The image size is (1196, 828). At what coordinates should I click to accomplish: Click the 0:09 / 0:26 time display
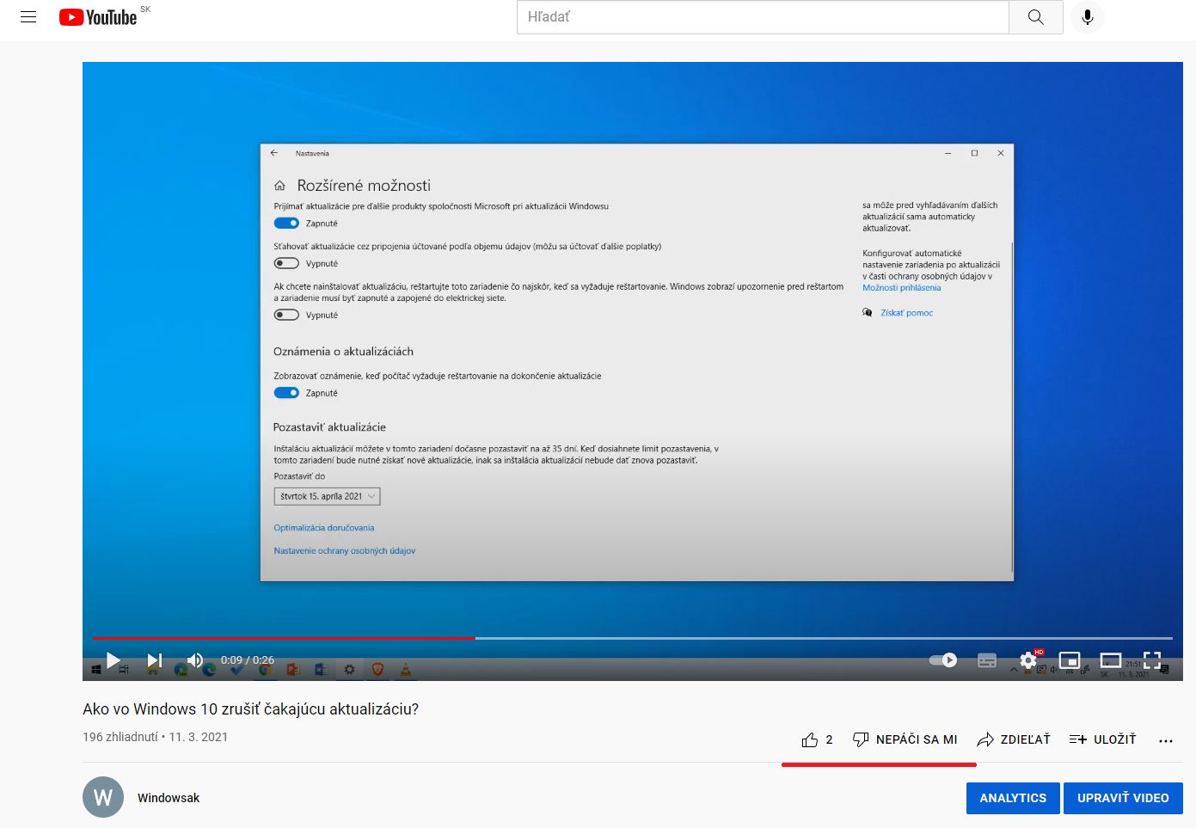248,660
